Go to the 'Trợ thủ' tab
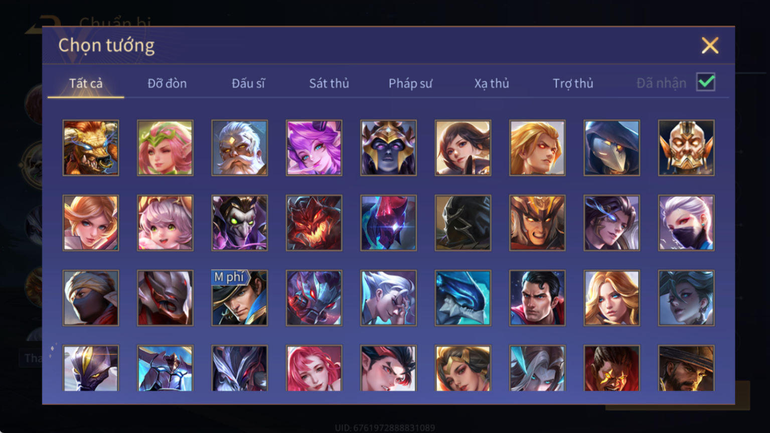Screen dimensions: 770x433 pos(573,83)
